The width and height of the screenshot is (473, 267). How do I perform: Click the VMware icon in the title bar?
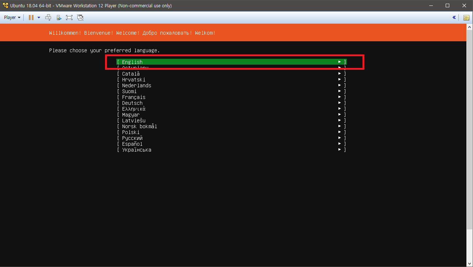click(5, 5)
